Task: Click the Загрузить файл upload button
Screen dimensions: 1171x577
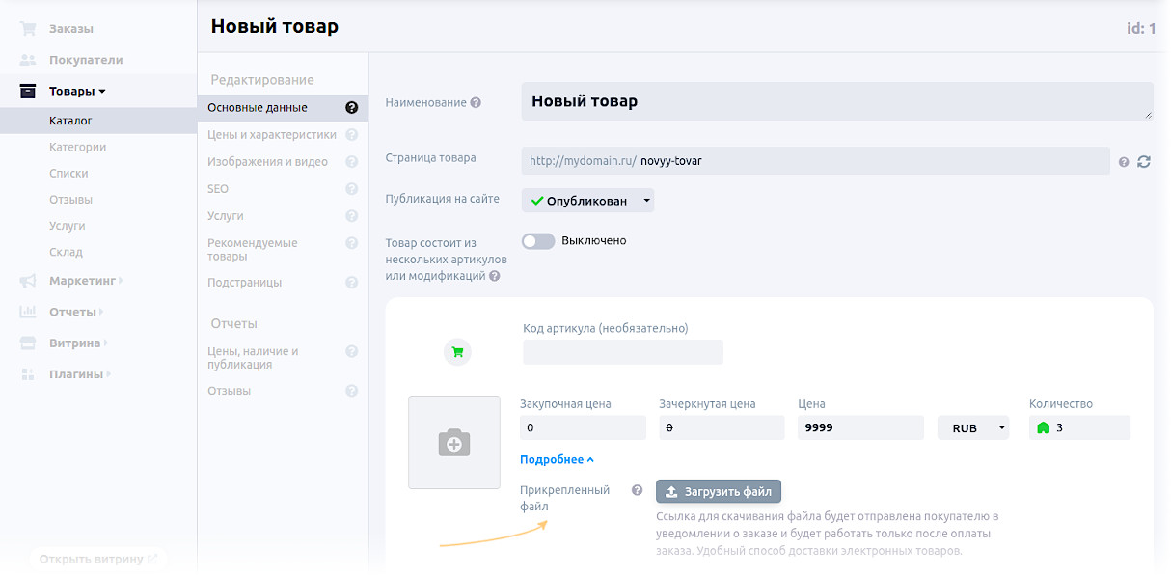Action: coord(719,491)
